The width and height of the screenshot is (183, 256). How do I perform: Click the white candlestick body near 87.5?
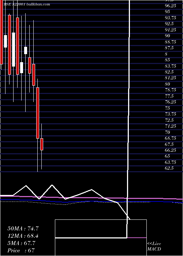point(26,50)
